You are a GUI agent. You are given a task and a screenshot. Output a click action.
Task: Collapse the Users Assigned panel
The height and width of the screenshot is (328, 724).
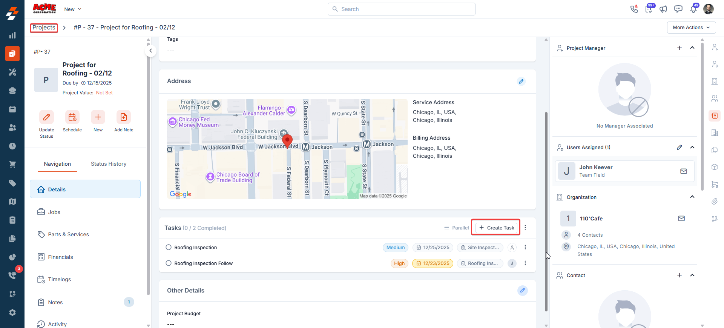pyautogui.click(x=692, y=147)
